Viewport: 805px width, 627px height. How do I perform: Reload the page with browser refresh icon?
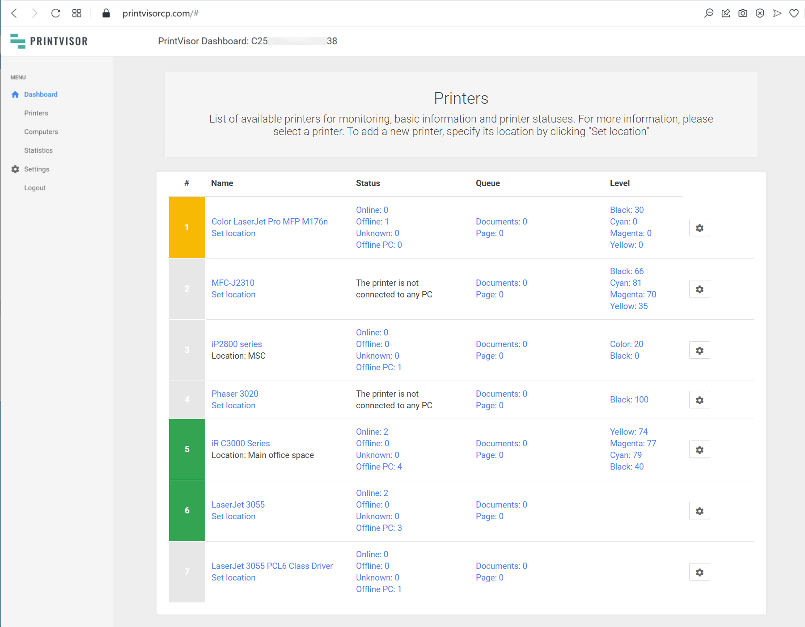[55, 13]
